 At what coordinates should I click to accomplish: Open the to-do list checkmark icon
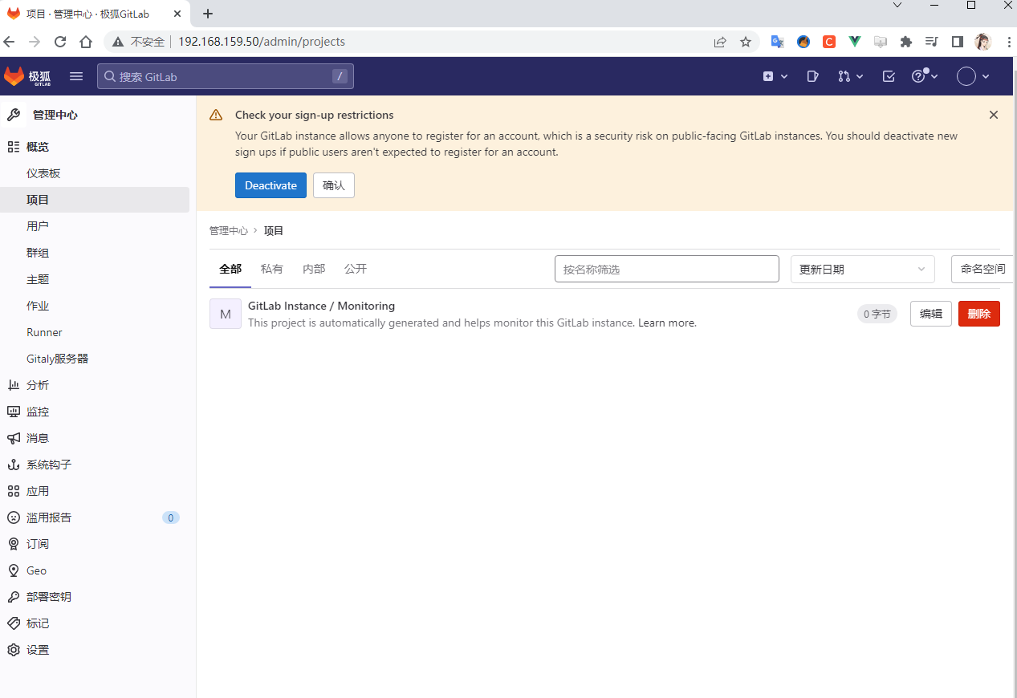(889, 76)
